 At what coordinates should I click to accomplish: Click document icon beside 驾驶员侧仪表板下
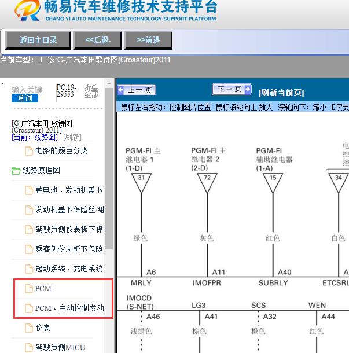(28, 230)
